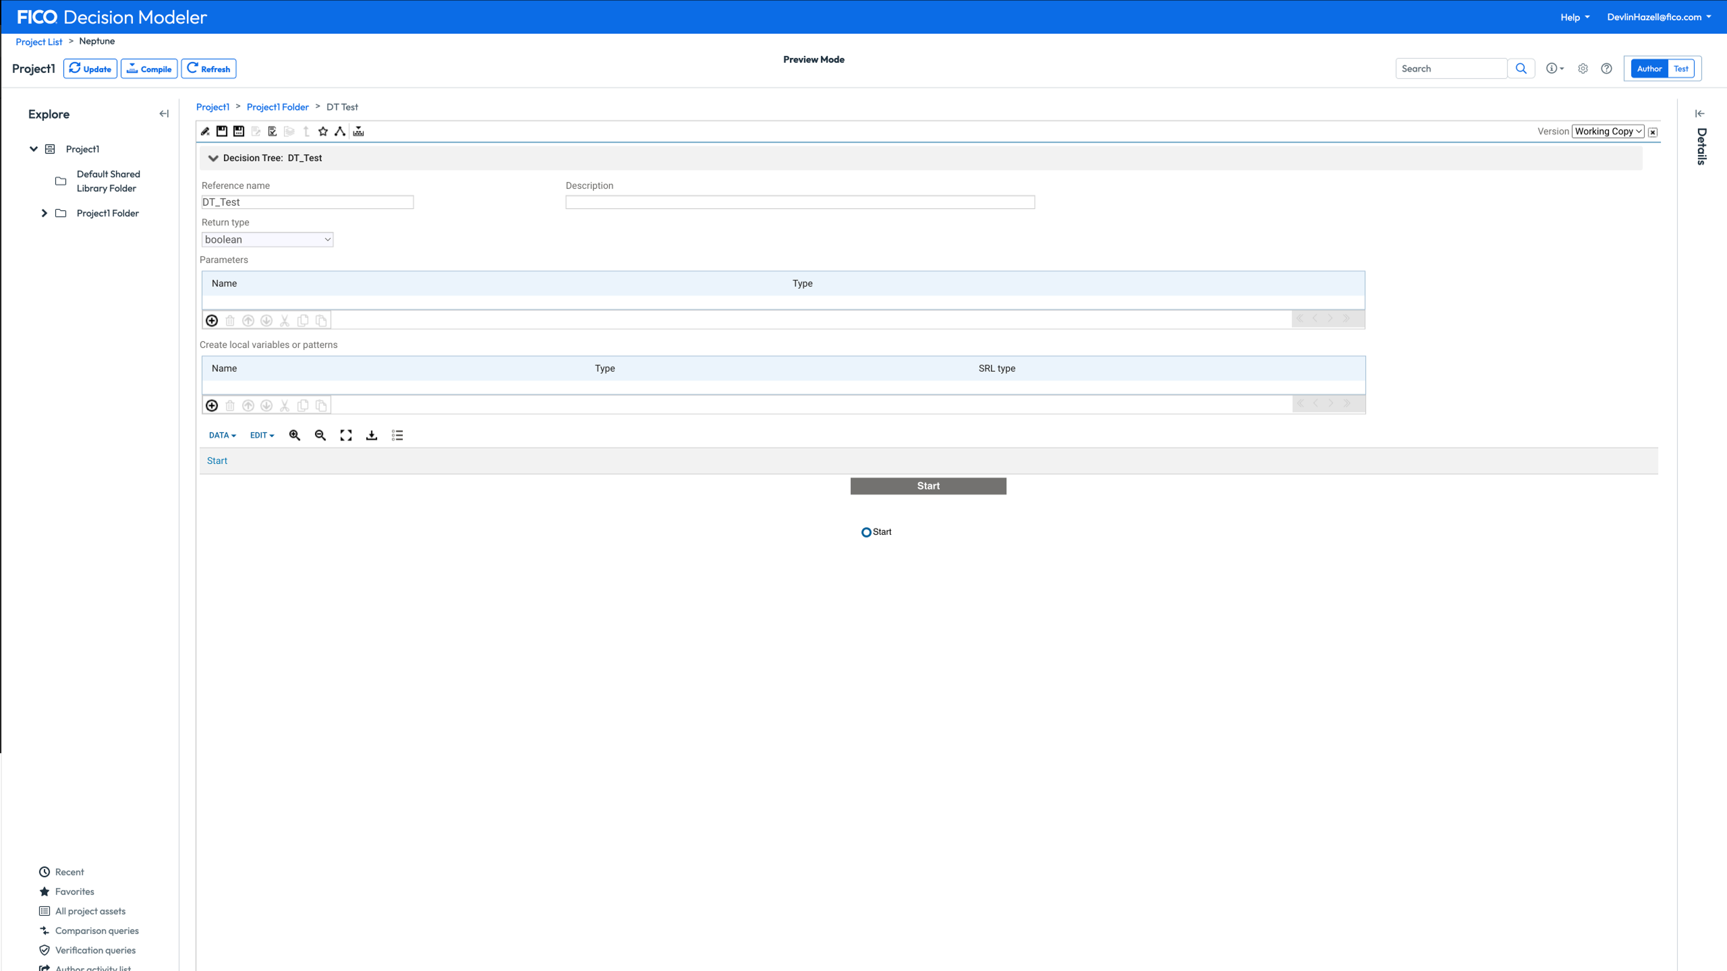Screen dimensions: 1727x971
Task: Click the Recent clock icon
Action: (x=45, y=872)
